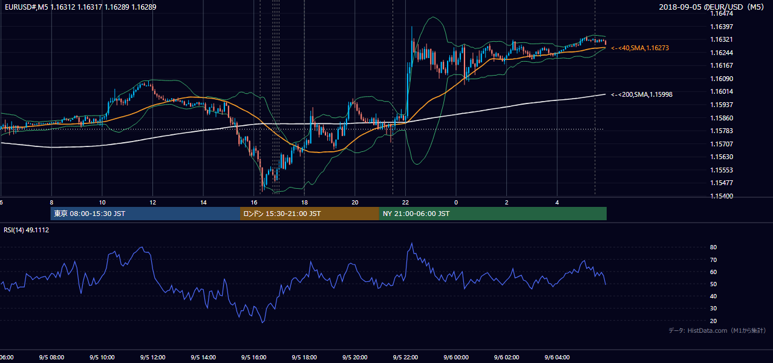Screen dimensions: 773x363
Task: Click price axis value 1.16321
Action: [721, 40]
